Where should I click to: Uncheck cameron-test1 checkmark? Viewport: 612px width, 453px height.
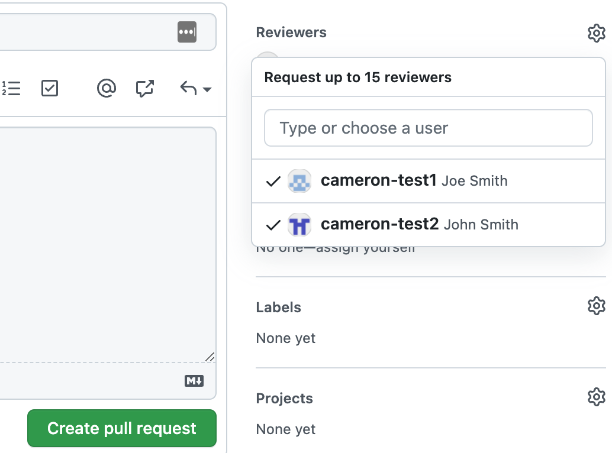click(273, 182)
